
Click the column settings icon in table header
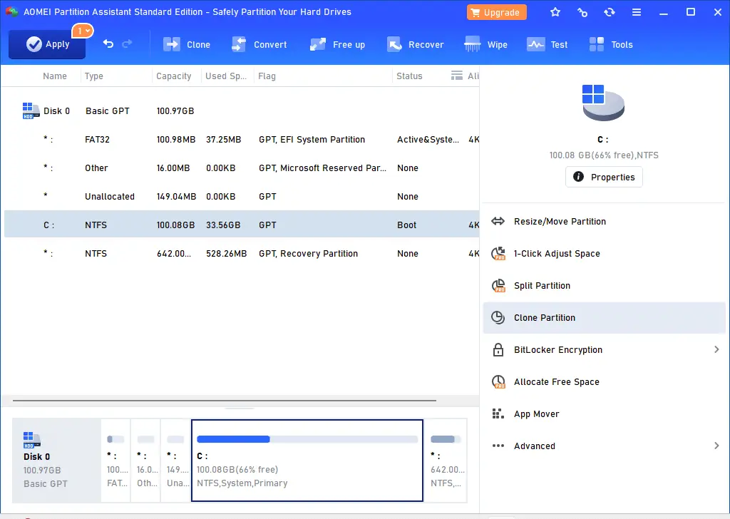pyautogui.click(x=457, y=76)
